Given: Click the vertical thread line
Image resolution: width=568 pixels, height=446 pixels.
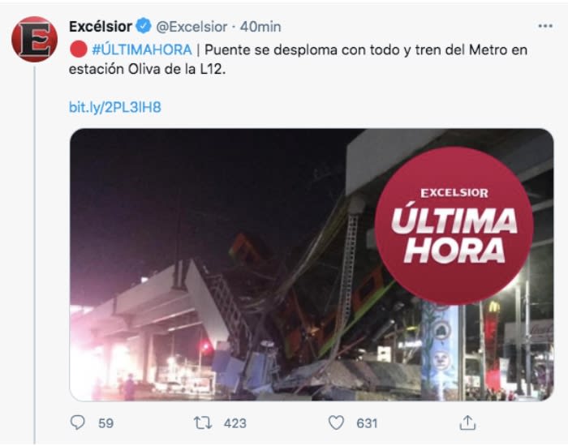Looking at the screenshot, I should (x=34, y=255).
